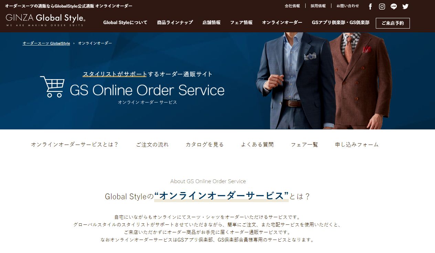Click 会社情報 link at top

tap(292, 6)
